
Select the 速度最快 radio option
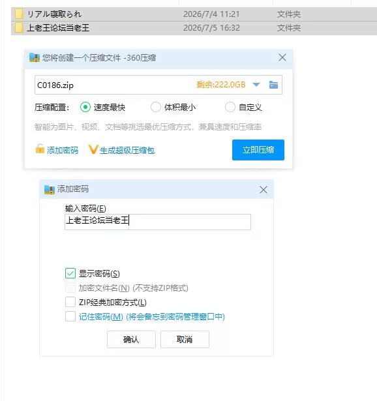coord(85,107)
